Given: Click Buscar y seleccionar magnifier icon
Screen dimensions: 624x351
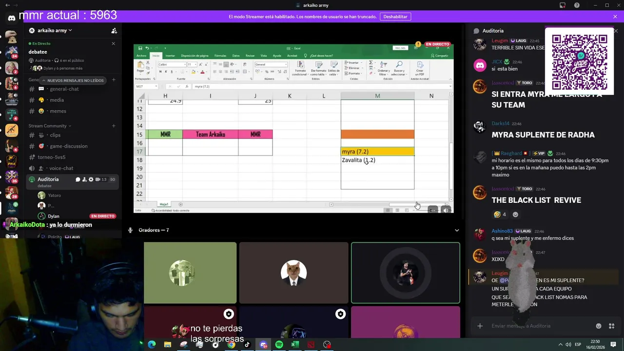Looking at the screenshot, I should 399,64.
